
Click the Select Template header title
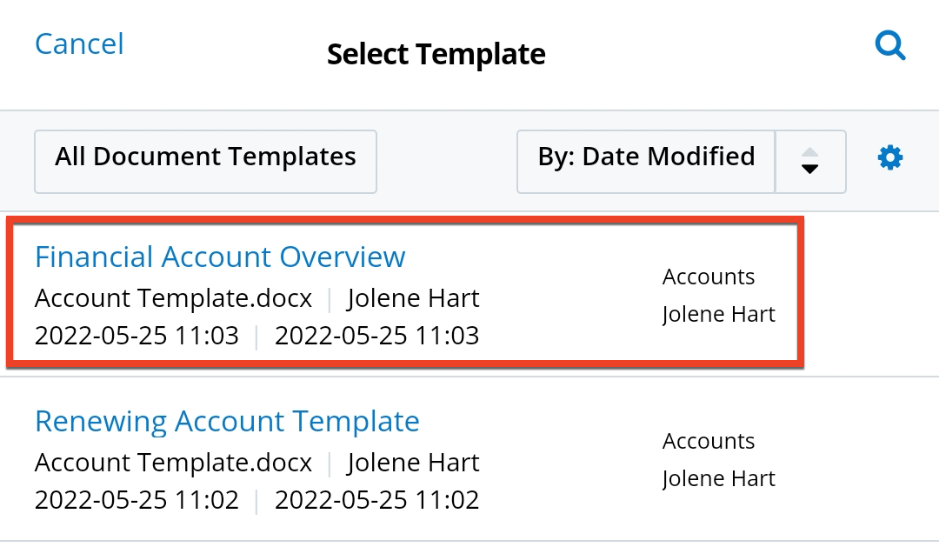click(x=436, y=55)
